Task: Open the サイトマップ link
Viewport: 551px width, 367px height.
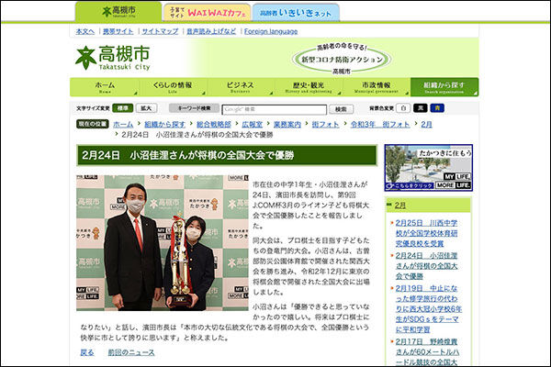Action: point(160,31)
